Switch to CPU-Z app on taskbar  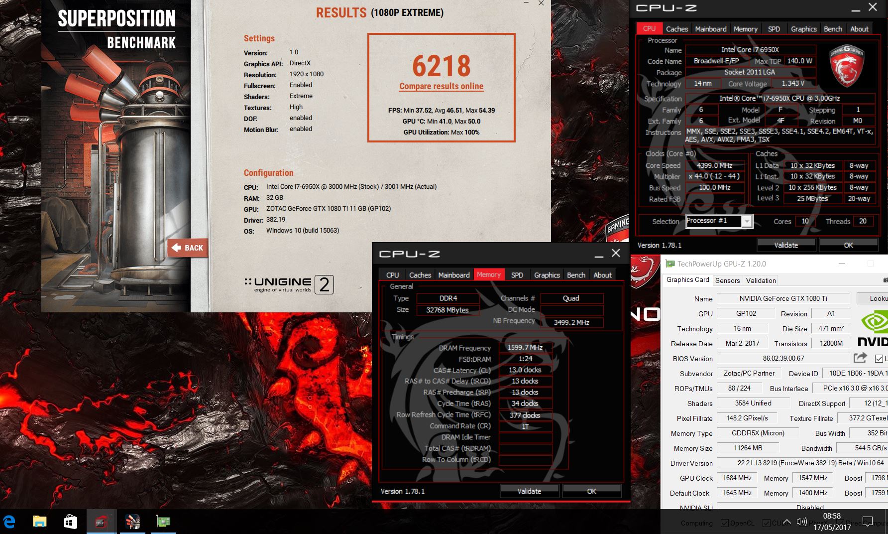102,522
